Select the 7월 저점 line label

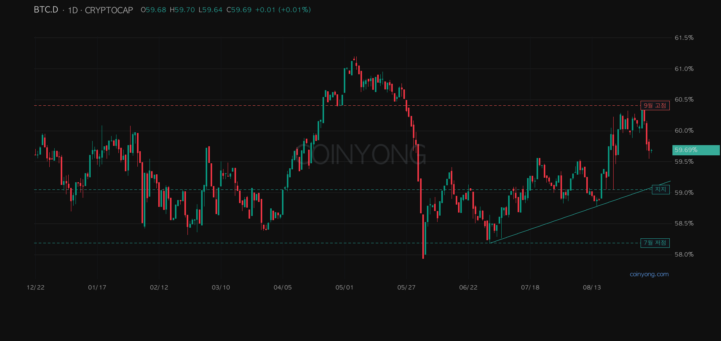655,243
